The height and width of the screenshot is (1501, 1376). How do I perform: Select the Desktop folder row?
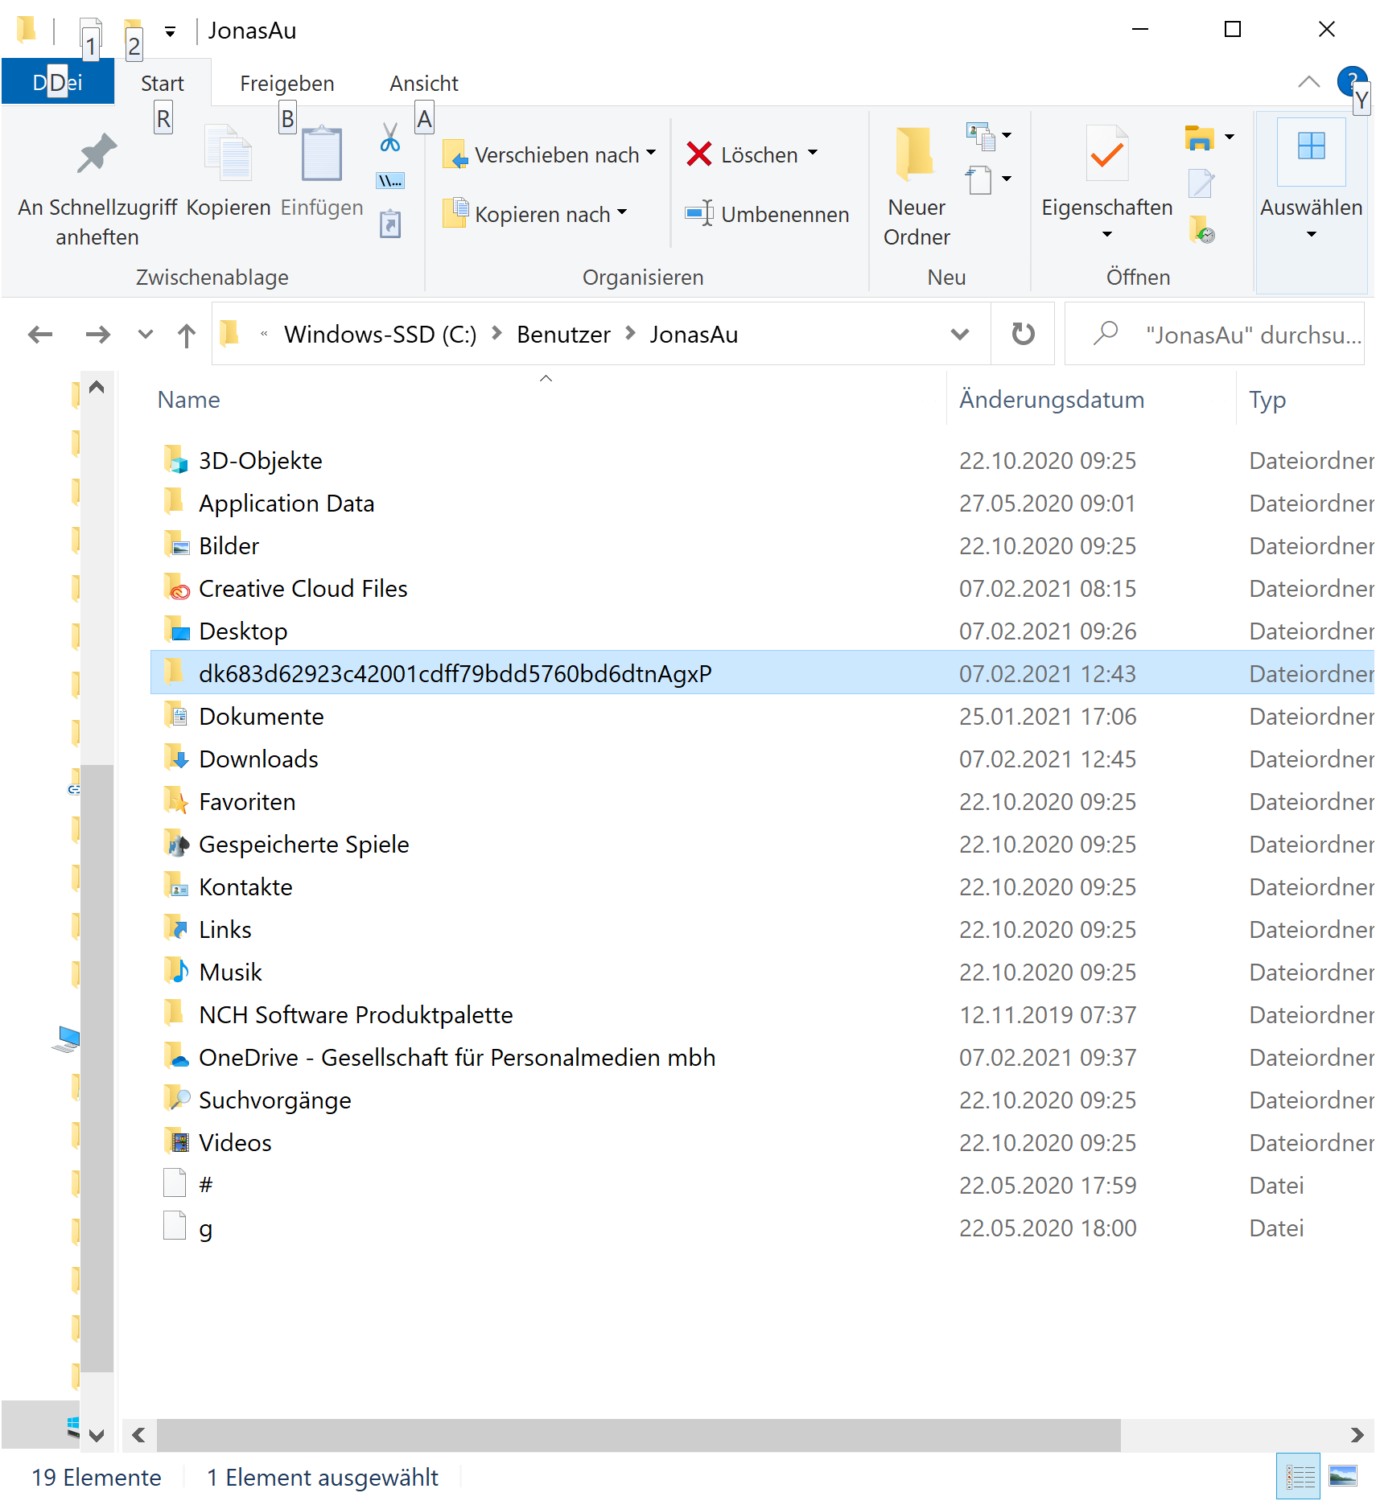[762, 631]
